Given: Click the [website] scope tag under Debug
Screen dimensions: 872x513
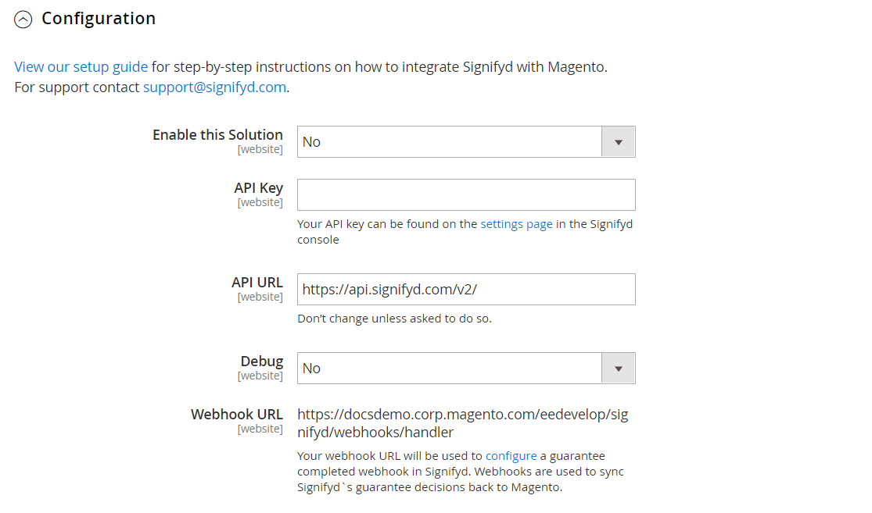Looking at the screenshot, I should pos(260,376).
